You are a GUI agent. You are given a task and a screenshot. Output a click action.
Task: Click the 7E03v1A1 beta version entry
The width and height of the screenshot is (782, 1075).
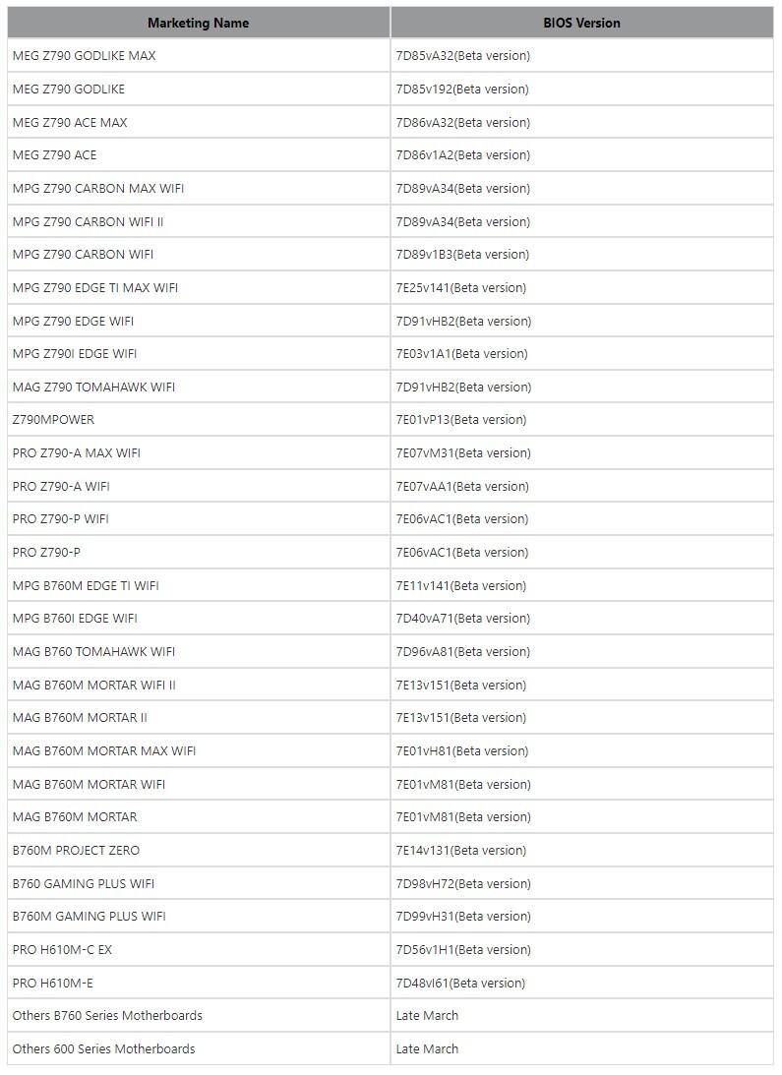coord(461,354)
